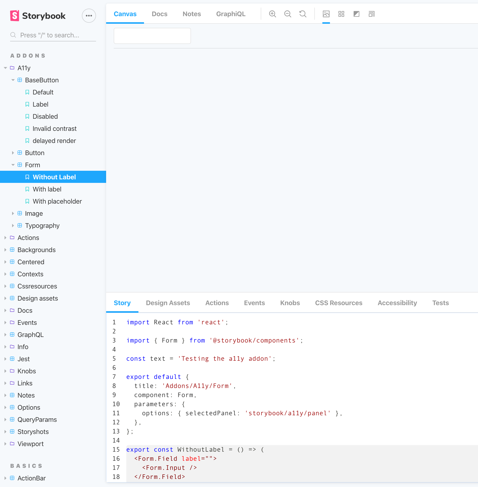Click the empty form input in canvas

click(152, 36)
